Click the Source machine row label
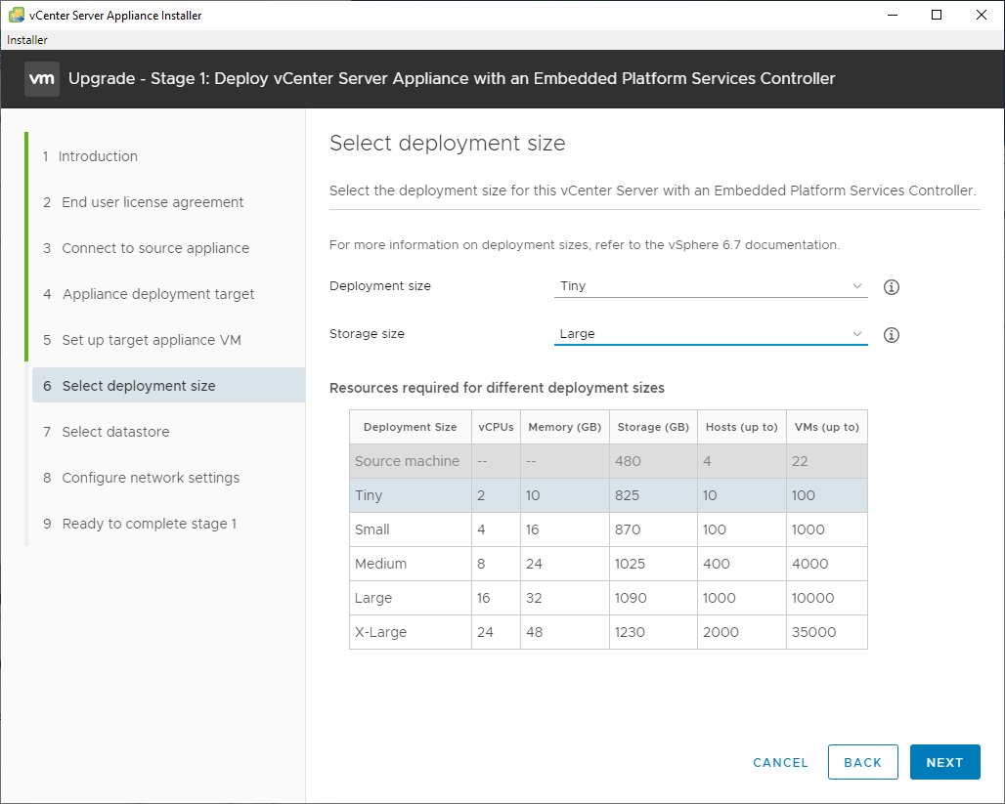This screenshot has height=804, width=1005. pos(407,461)
